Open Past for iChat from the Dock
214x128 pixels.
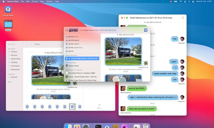pyautogui.click(x=107, y=126)
